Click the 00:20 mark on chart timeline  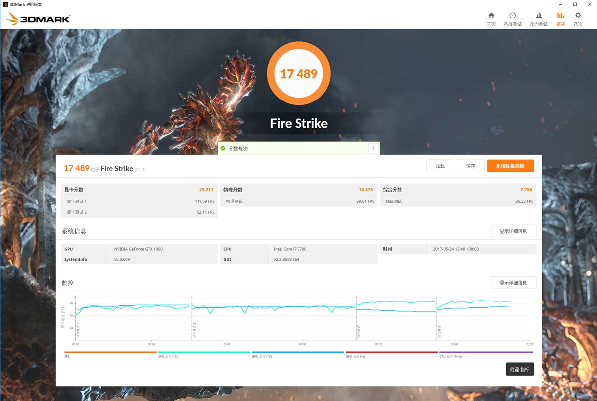pos(151,344)
